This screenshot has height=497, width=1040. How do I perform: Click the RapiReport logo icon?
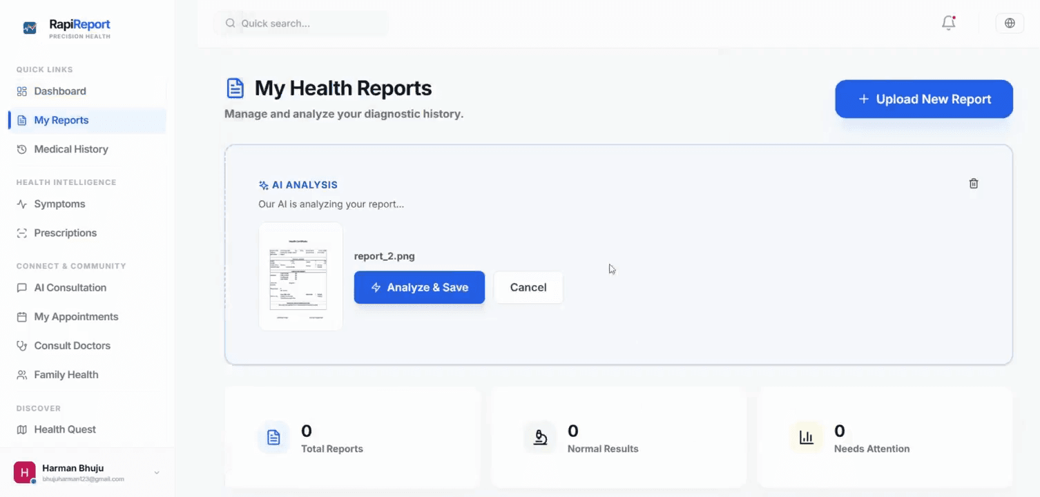coord(30,28)
